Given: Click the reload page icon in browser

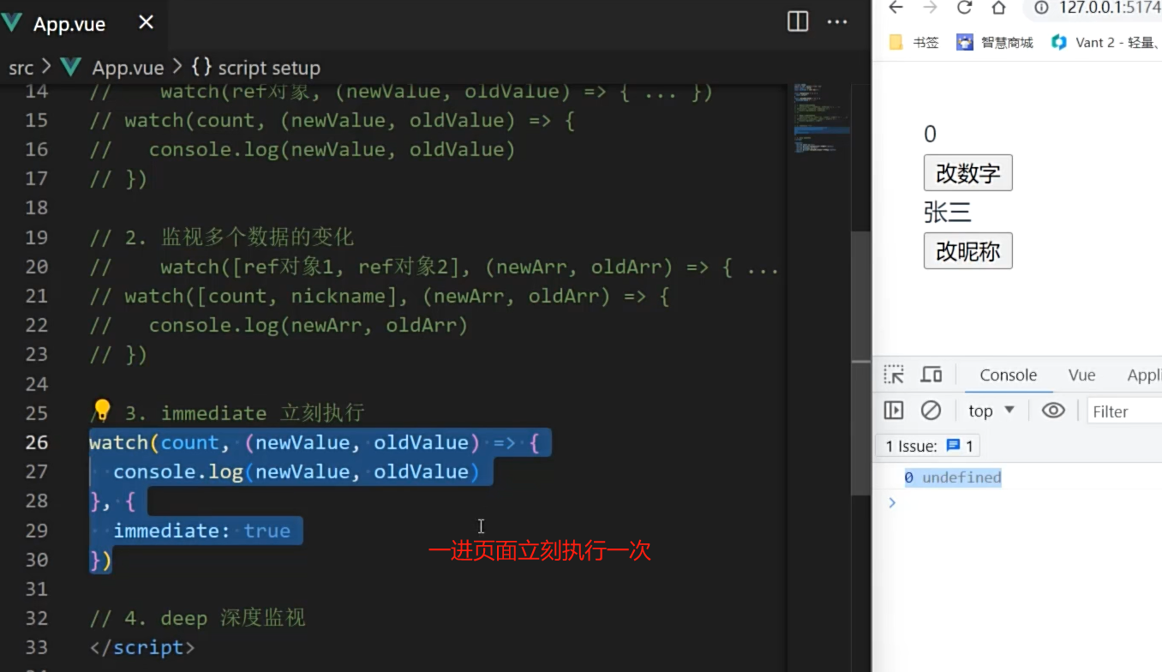Looking at the screenshot, I should pos(966,9).
